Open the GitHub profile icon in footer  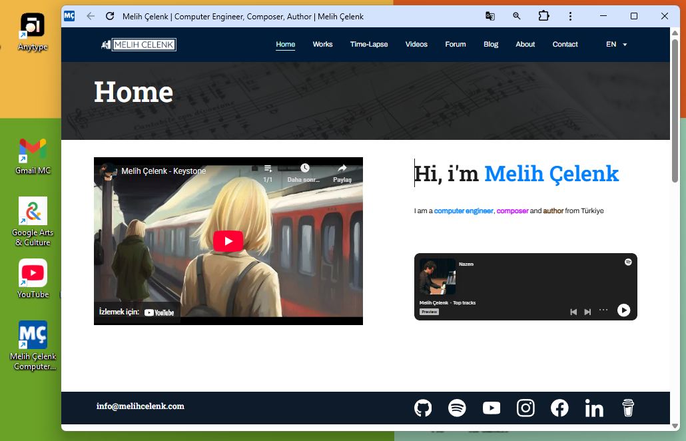coord(423,408)
